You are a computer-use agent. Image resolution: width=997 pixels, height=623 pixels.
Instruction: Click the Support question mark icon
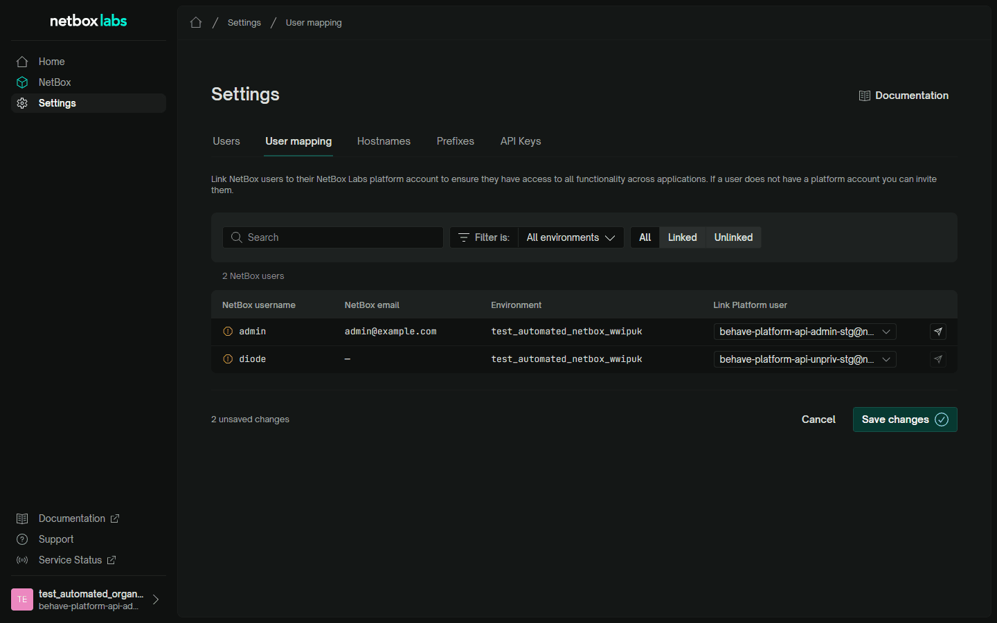(22, 539)
